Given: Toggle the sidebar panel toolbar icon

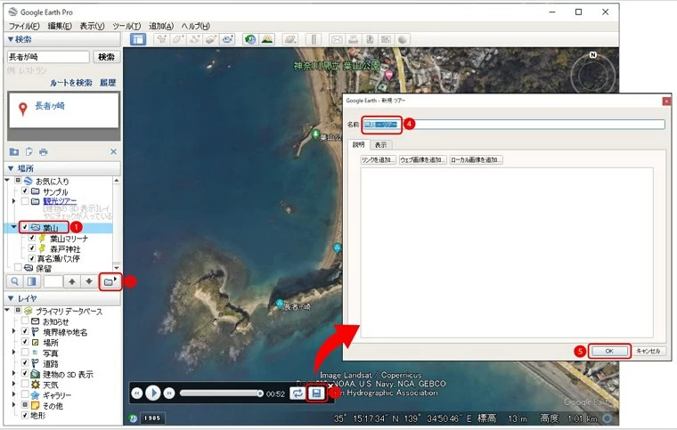Looking at the screenshot, I should pyautogui.click(x=138, y=39).
